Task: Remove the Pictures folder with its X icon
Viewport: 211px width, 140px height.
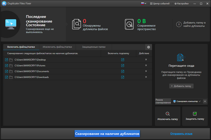Action: coord(146,66)
